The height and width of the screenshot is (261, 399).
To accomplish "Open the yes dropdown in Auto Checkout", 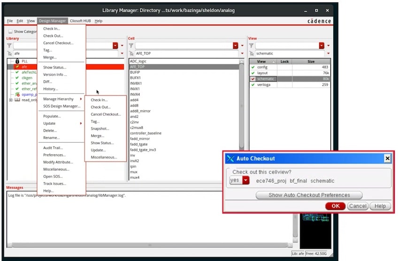I will [x=246, y=180].
